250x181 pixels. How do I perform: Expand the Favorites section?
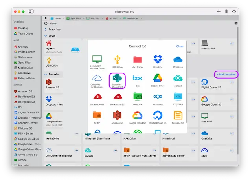click(x=46, y=29)
